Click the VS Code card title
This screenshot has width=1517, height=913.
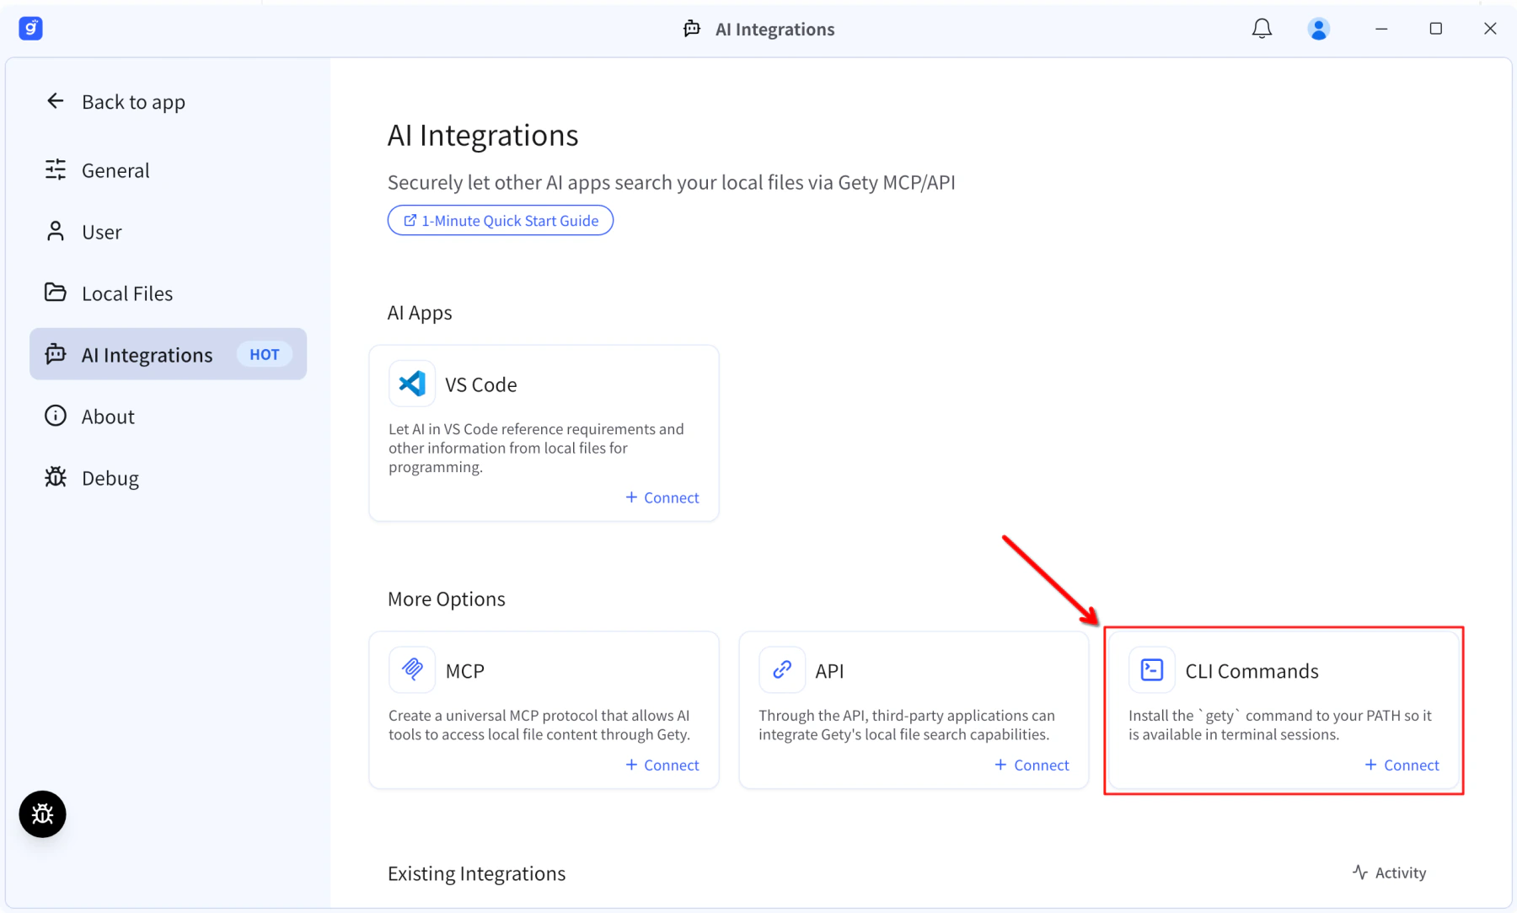coord(481,384)
